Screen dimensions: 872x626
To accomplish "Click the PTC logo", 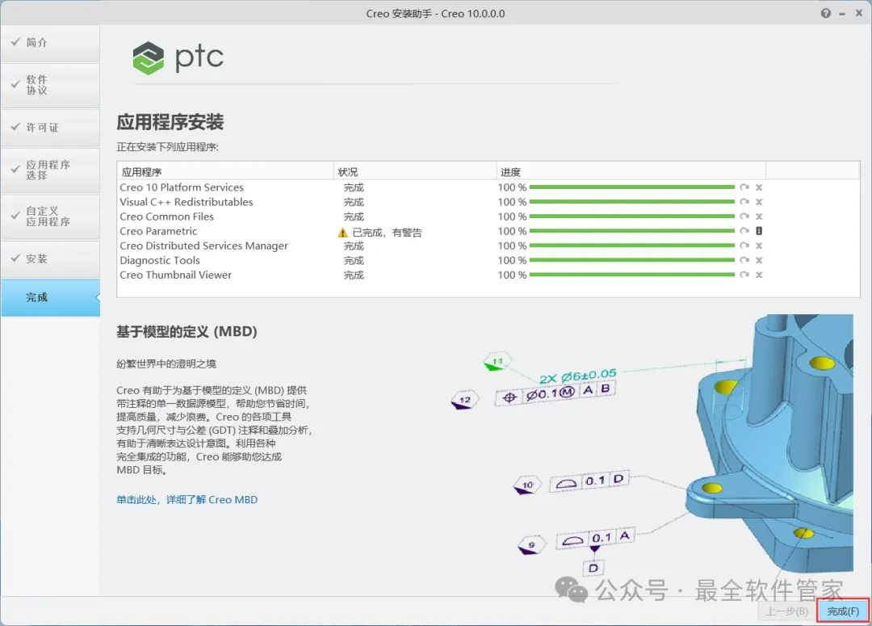I will [178, 58].
